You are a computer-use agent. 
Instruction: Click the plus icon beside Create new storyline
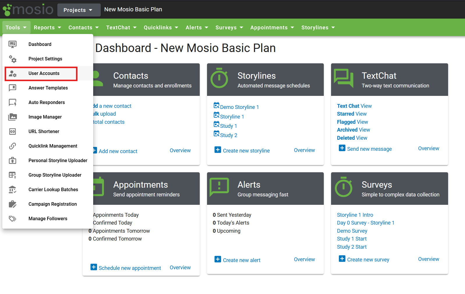click(x=218, y=150)
